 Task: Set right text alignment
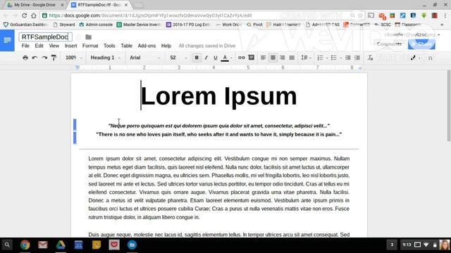pyautogui.click(x=282, y=58)
